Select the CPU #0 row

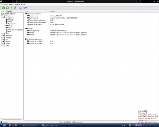pyautogui.click(x=57, y=33)
